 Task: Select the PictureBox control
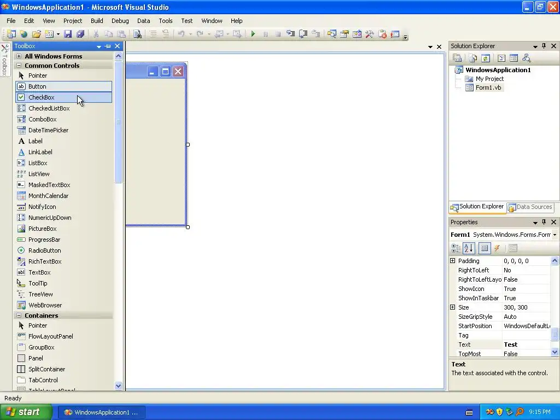[x=63, y=229]
